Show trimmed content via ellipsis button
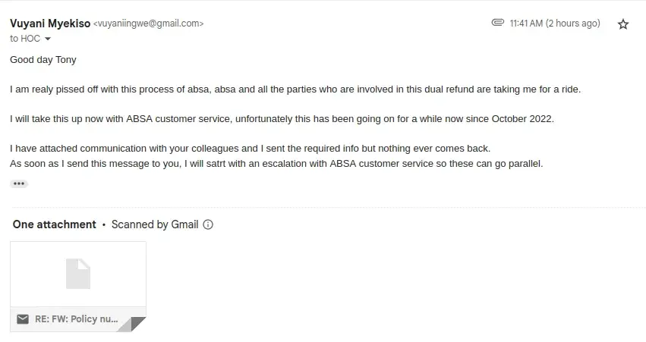 (19, 184)
